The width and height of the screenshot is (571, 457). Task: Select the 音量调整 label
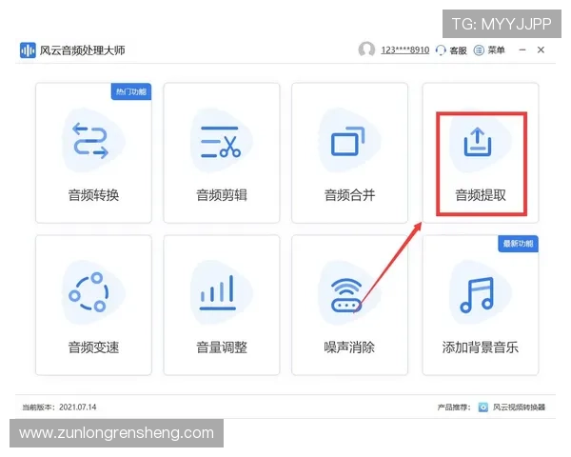tap(222, 348)
